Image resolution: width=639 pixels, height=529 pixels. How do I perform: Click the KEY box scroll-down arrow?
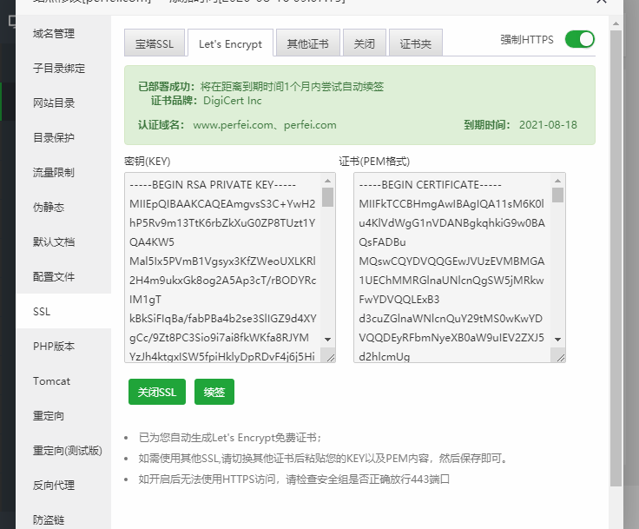click(327, 340)
